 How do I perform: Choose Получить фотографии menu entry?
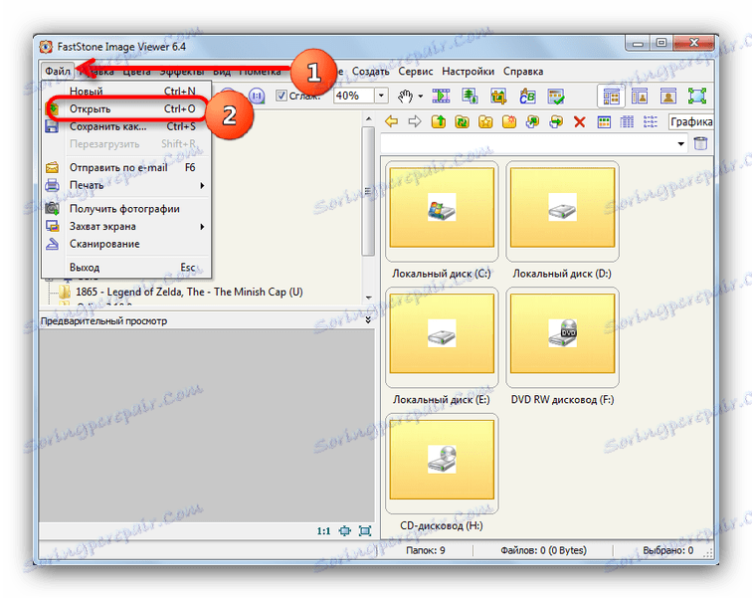pyautogui.click(x=127, y=209)
